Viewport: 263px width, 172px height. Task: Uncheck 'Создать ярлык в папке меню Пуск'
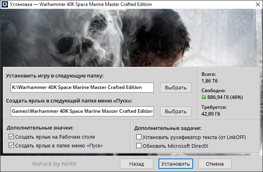click(11, 146)
